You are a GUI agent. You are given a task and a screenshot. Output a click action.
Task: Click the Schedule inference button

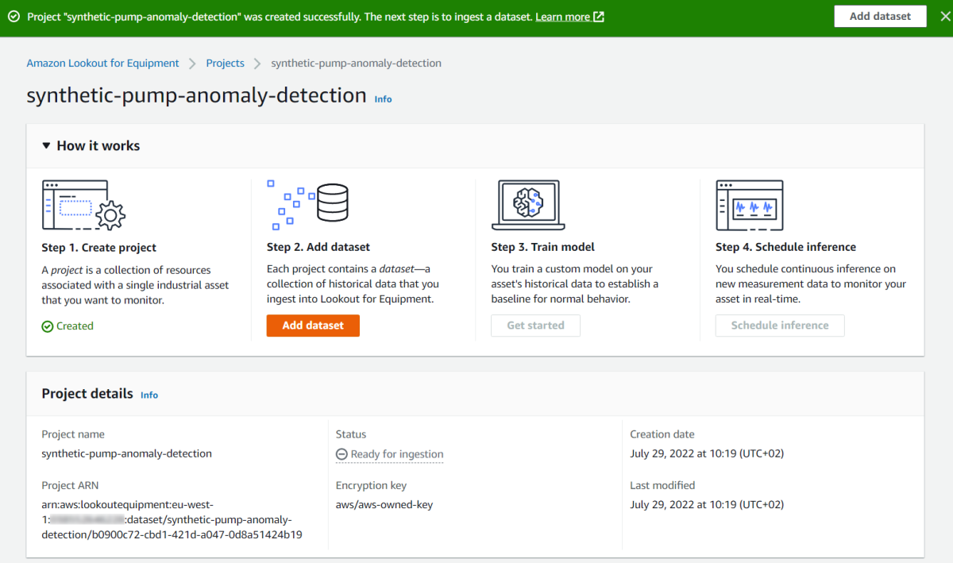pos(780,326)
